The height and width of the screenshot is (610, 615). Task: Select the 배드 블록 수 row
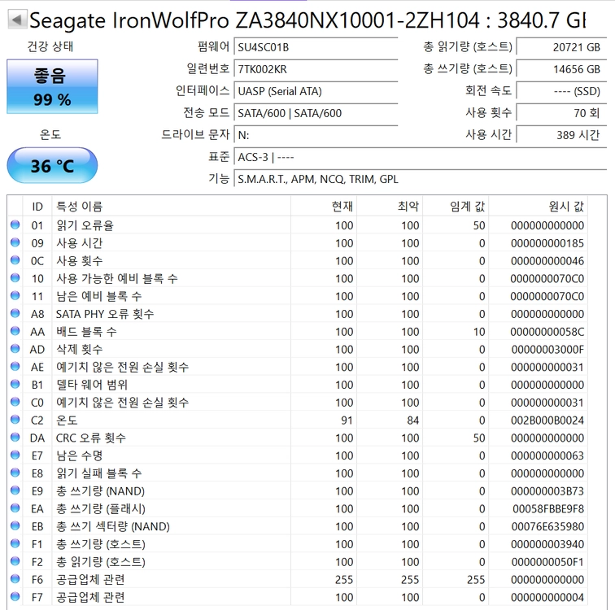point(297,332)
